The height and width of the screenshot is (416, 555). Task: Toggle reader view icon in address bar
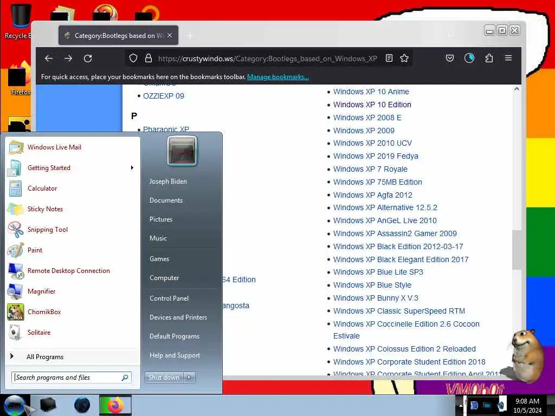click(x=389, y=58)
